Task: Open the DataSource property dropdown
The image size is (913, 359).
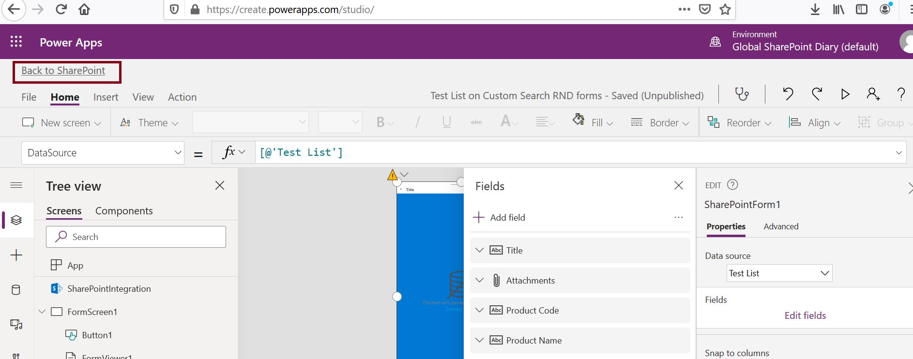Action: 103,153
